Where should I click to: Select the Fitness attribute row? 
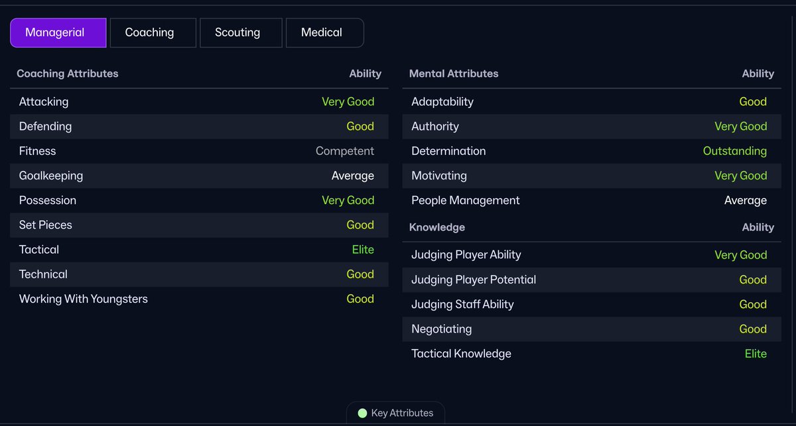[x=199, y=151]
